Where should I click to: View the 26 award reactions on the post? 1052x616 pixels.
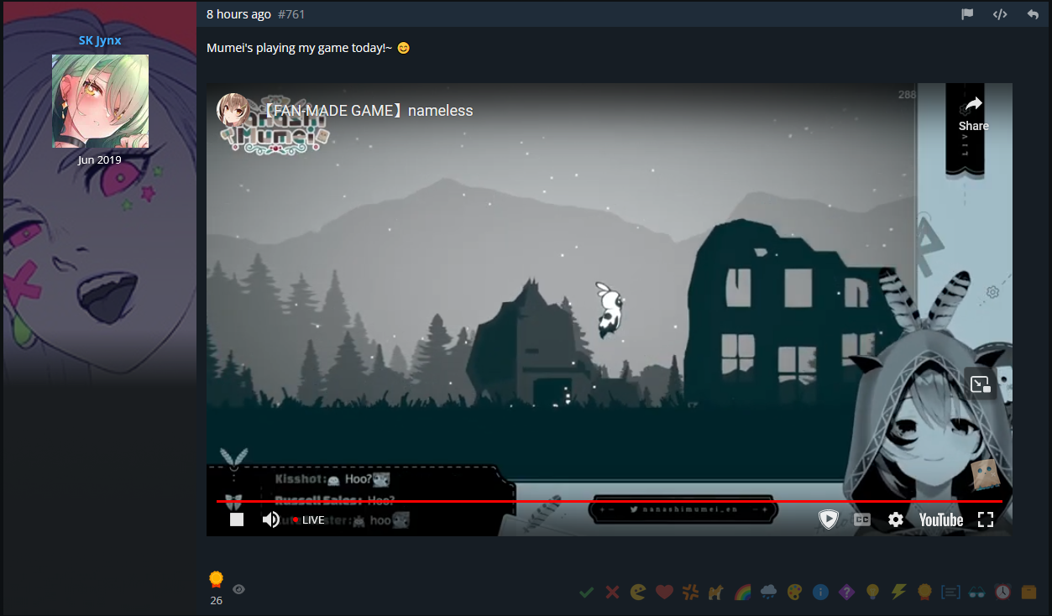click(x=217, y=587)
